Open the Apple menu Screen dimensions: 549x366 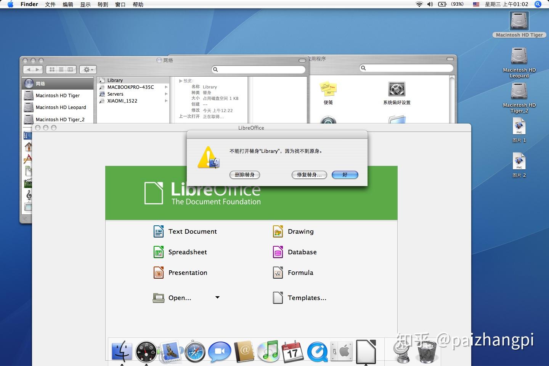[11, 4]
